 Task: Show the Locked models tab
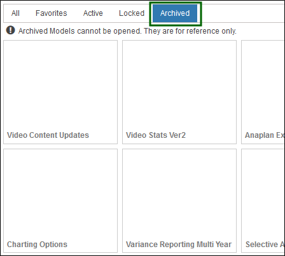coord(132,13)
